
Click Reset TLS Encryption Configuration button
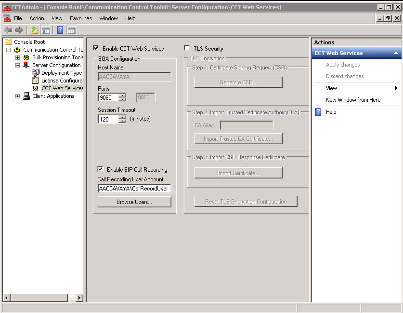[246, 202]
